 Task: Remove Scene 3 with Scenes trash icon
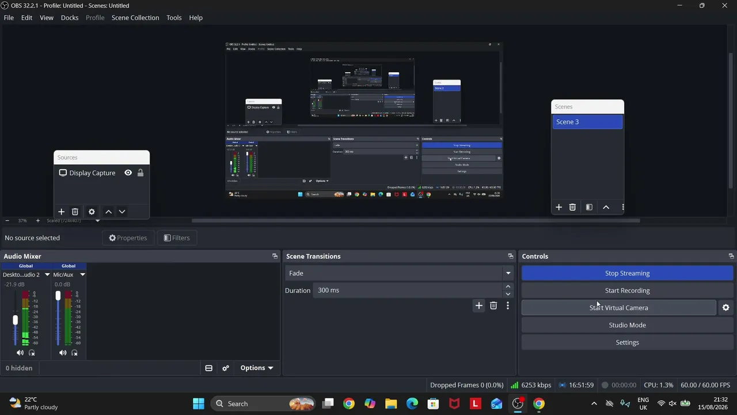(x=572, y=207)
